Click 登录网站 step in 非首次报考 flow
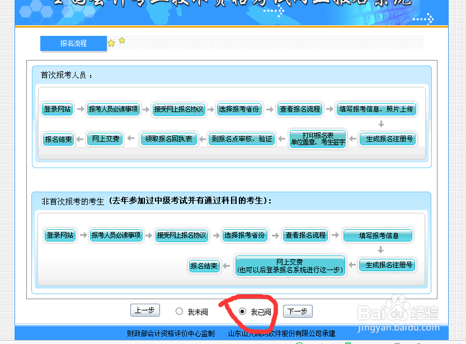 [60, 235]
